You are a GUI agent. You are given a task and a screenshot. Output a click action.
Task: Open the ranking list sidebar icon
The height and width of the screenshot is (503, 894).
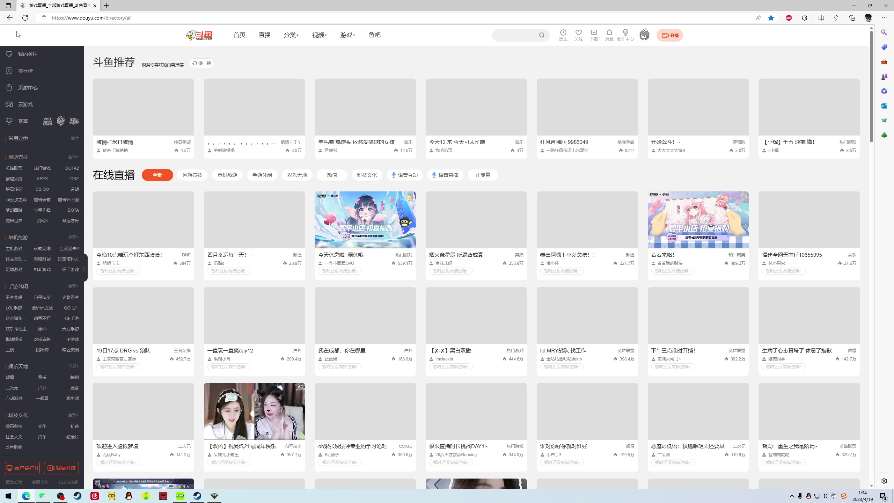9,71
